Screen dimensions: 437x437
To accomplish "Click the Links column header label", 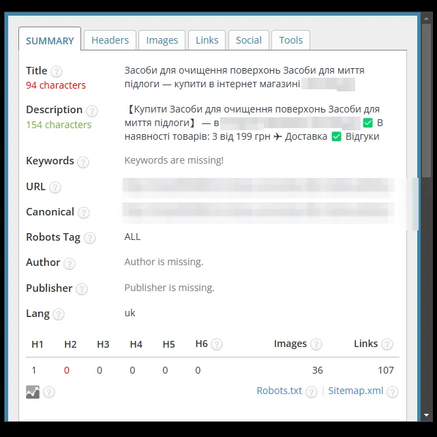I will (x=365, y=344).
